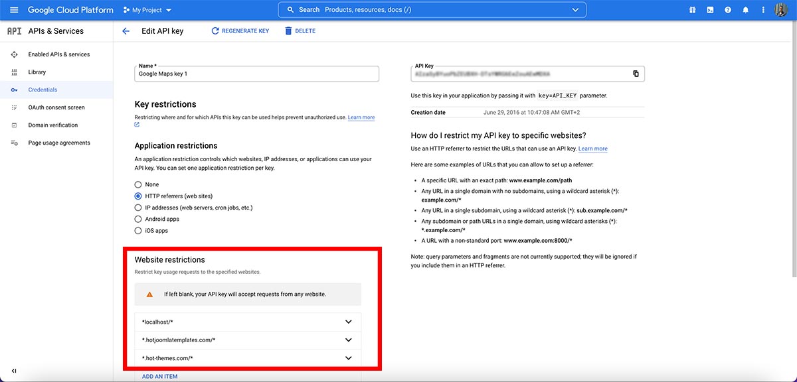Click the Domain verification checkbox icon
This screenshot has width=797, height=382.
(14, 125)
